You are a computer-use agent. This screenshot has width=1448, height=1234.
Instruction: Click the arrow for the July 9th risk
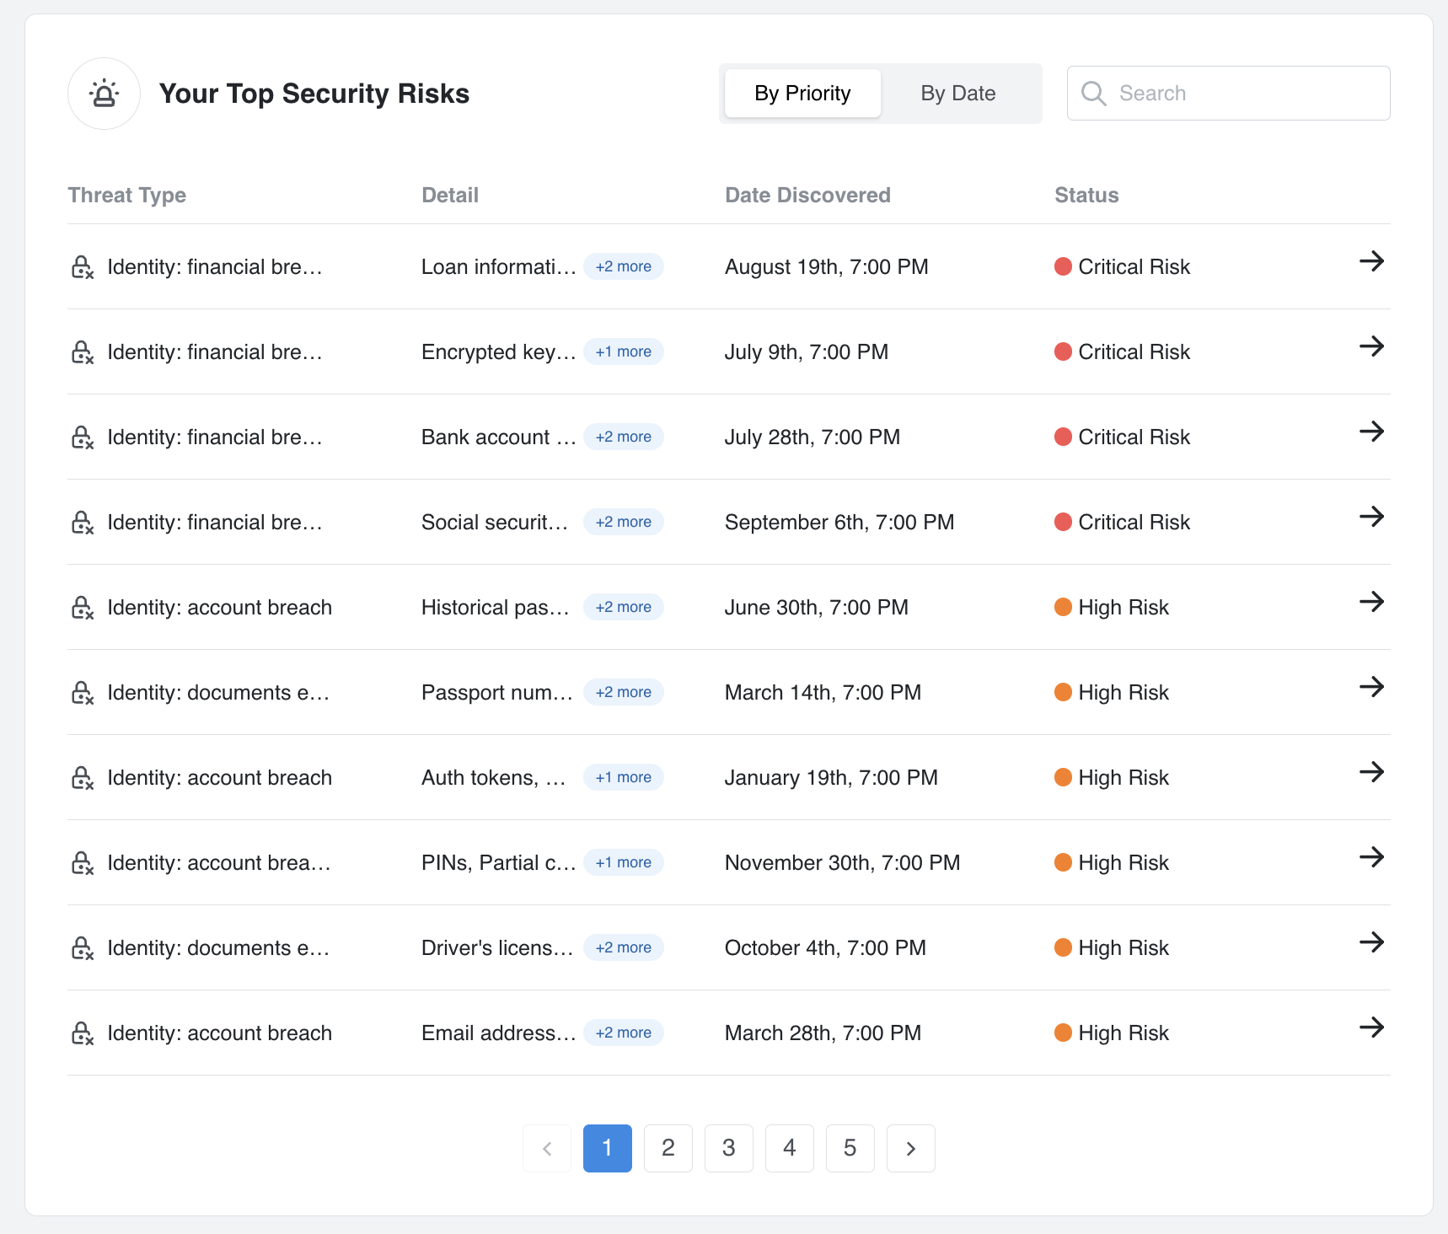[x=1371, y=346]
